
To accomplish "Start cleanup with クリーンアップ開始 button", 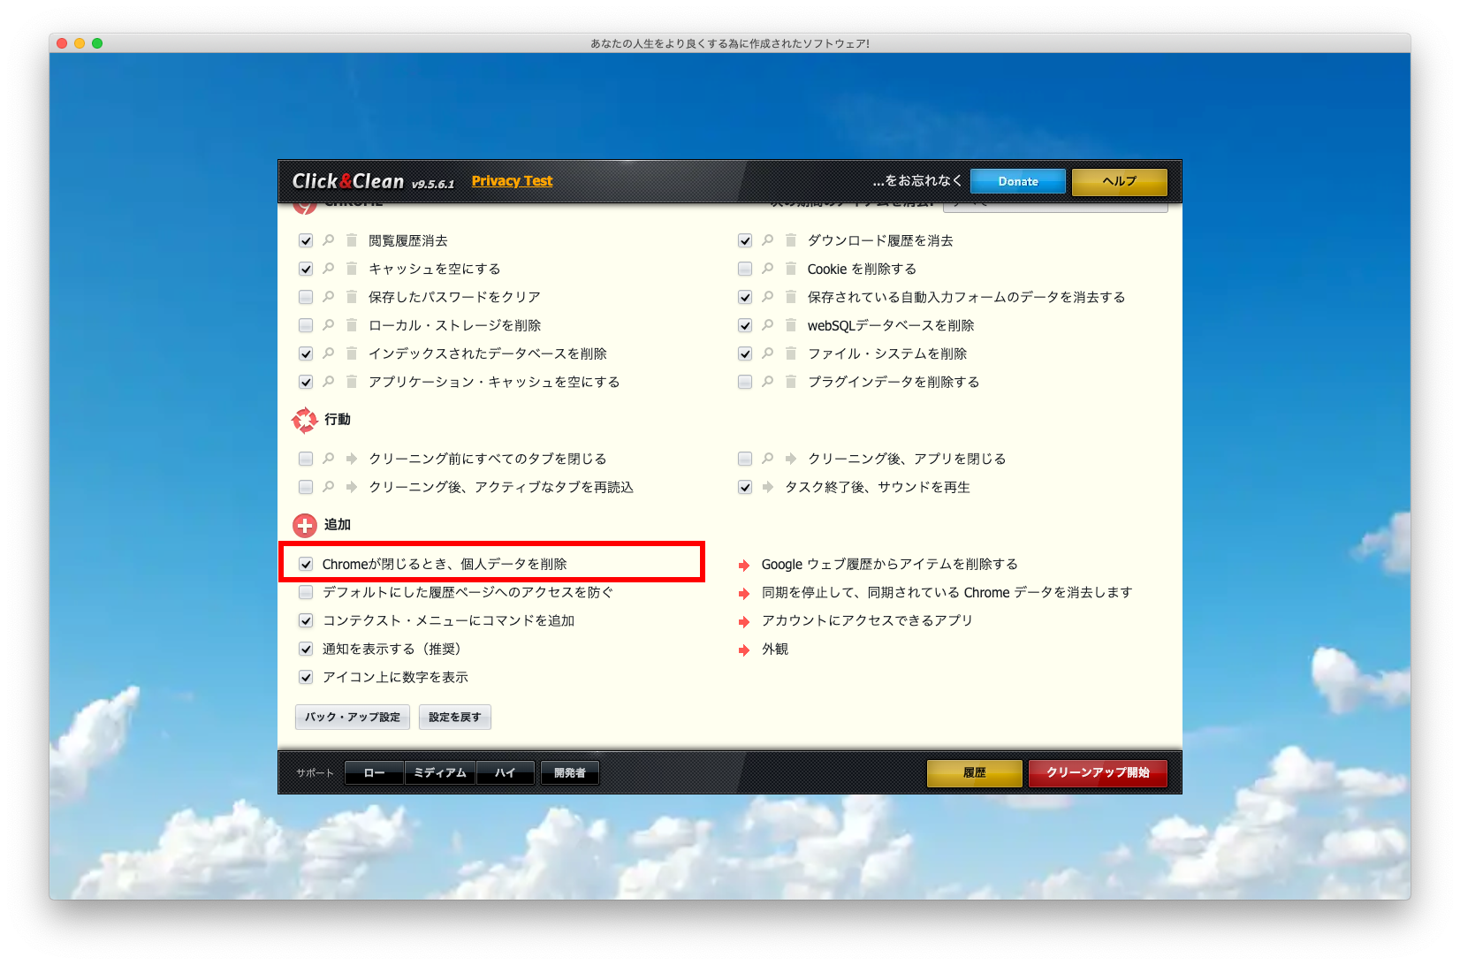I will [x=1098, y=772].
